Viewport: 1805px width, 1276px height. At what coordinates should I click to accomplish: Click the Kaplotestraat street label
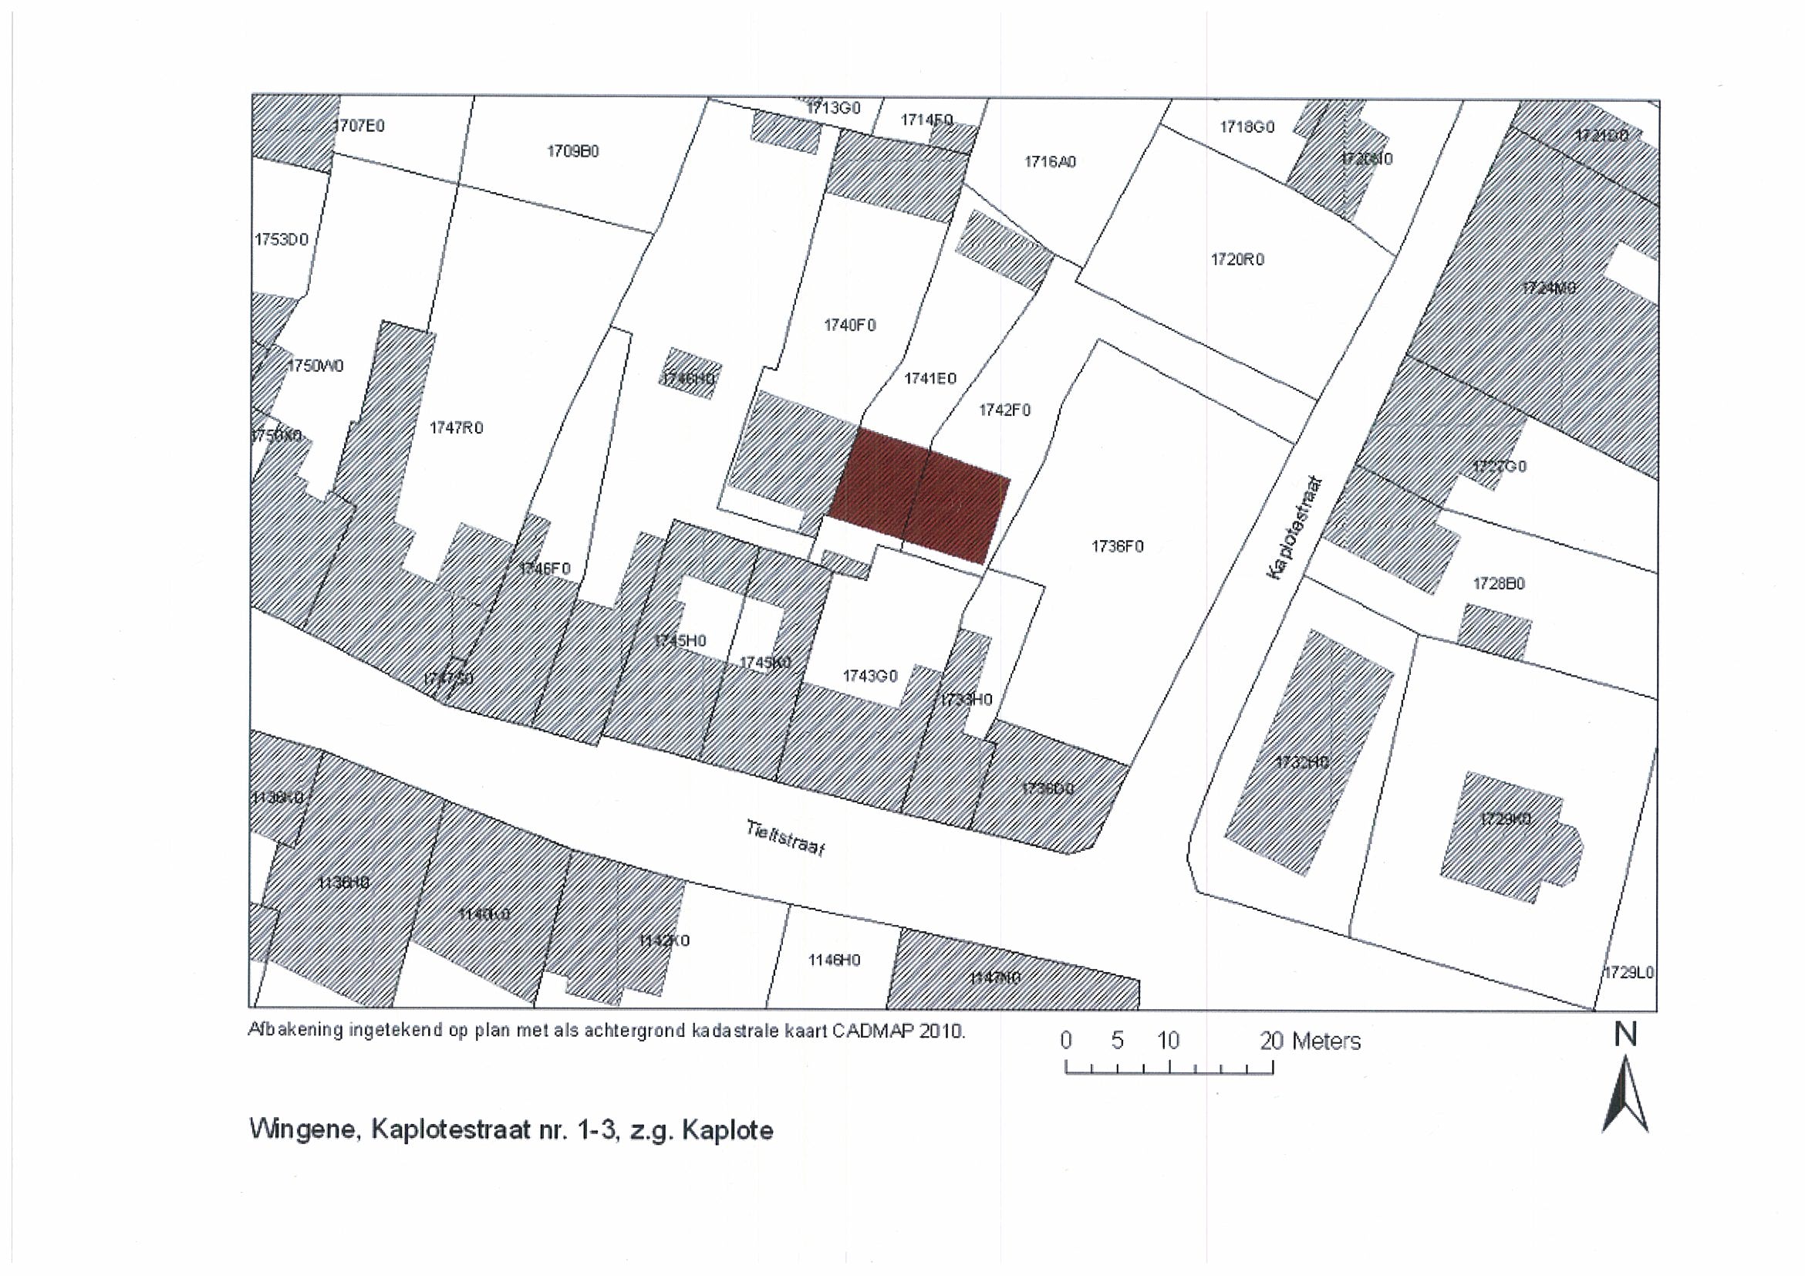tap(1295, 528)
